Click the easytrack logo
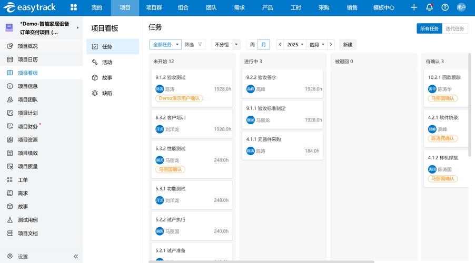475x263 pixels. tap(29, 7)
